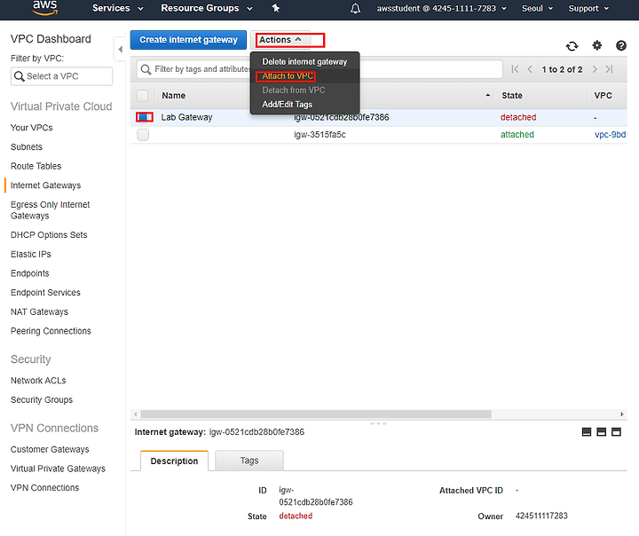Click the Name column header
The image size is (639, 536).
174,95
